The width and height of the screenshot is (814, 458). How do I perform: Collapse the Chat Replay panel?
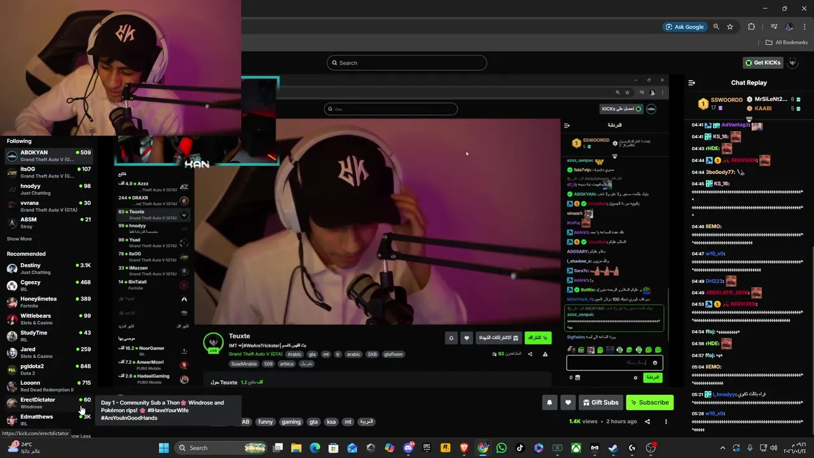click(x=692, y=83)
